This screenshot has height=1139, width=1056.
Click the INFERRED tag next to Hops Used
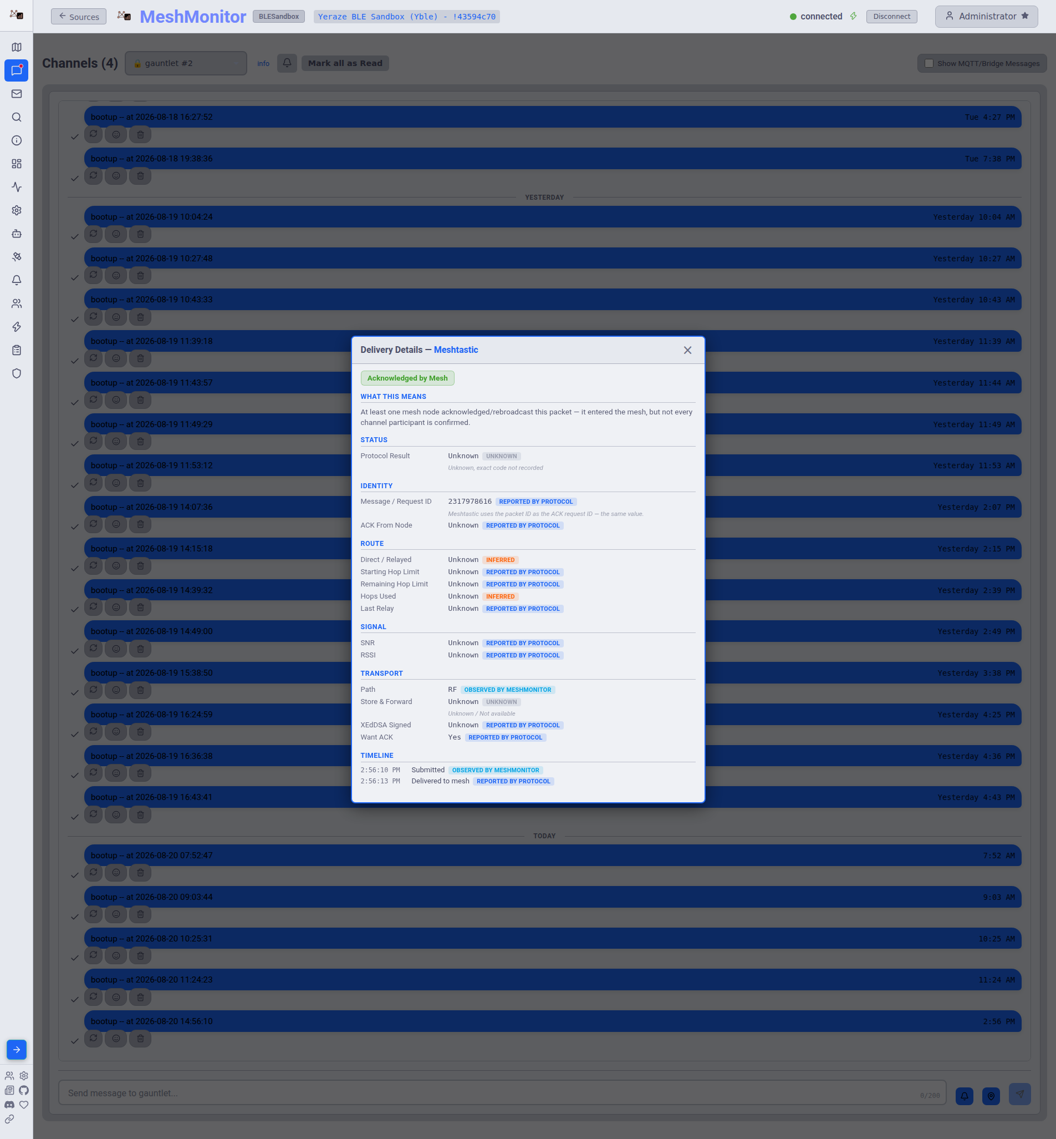(500, 596)
